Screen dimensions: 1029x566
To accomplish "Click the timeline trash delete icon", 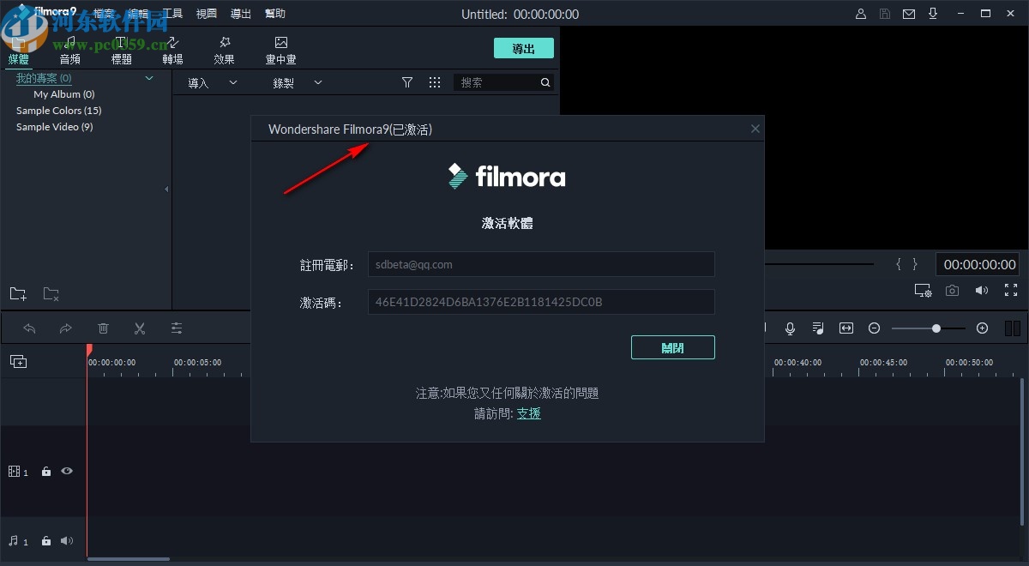I will [x=103, y=328].
